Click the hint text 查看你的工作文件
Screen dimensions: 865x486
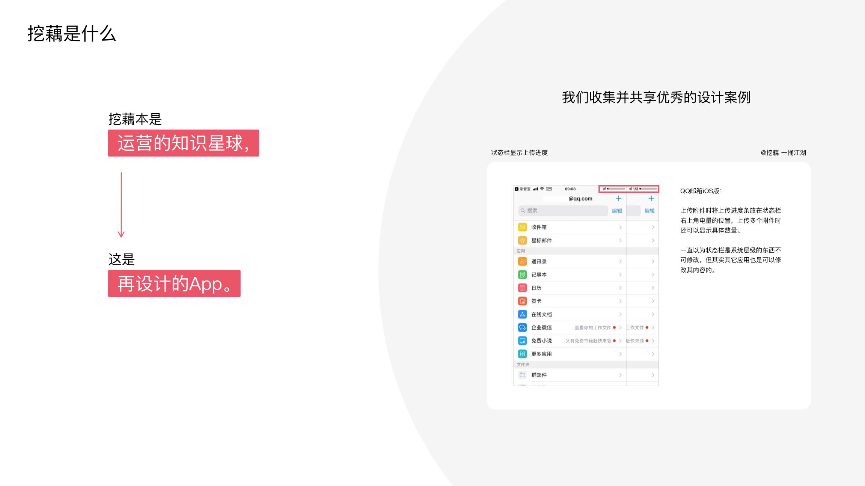tap(593, 327)
